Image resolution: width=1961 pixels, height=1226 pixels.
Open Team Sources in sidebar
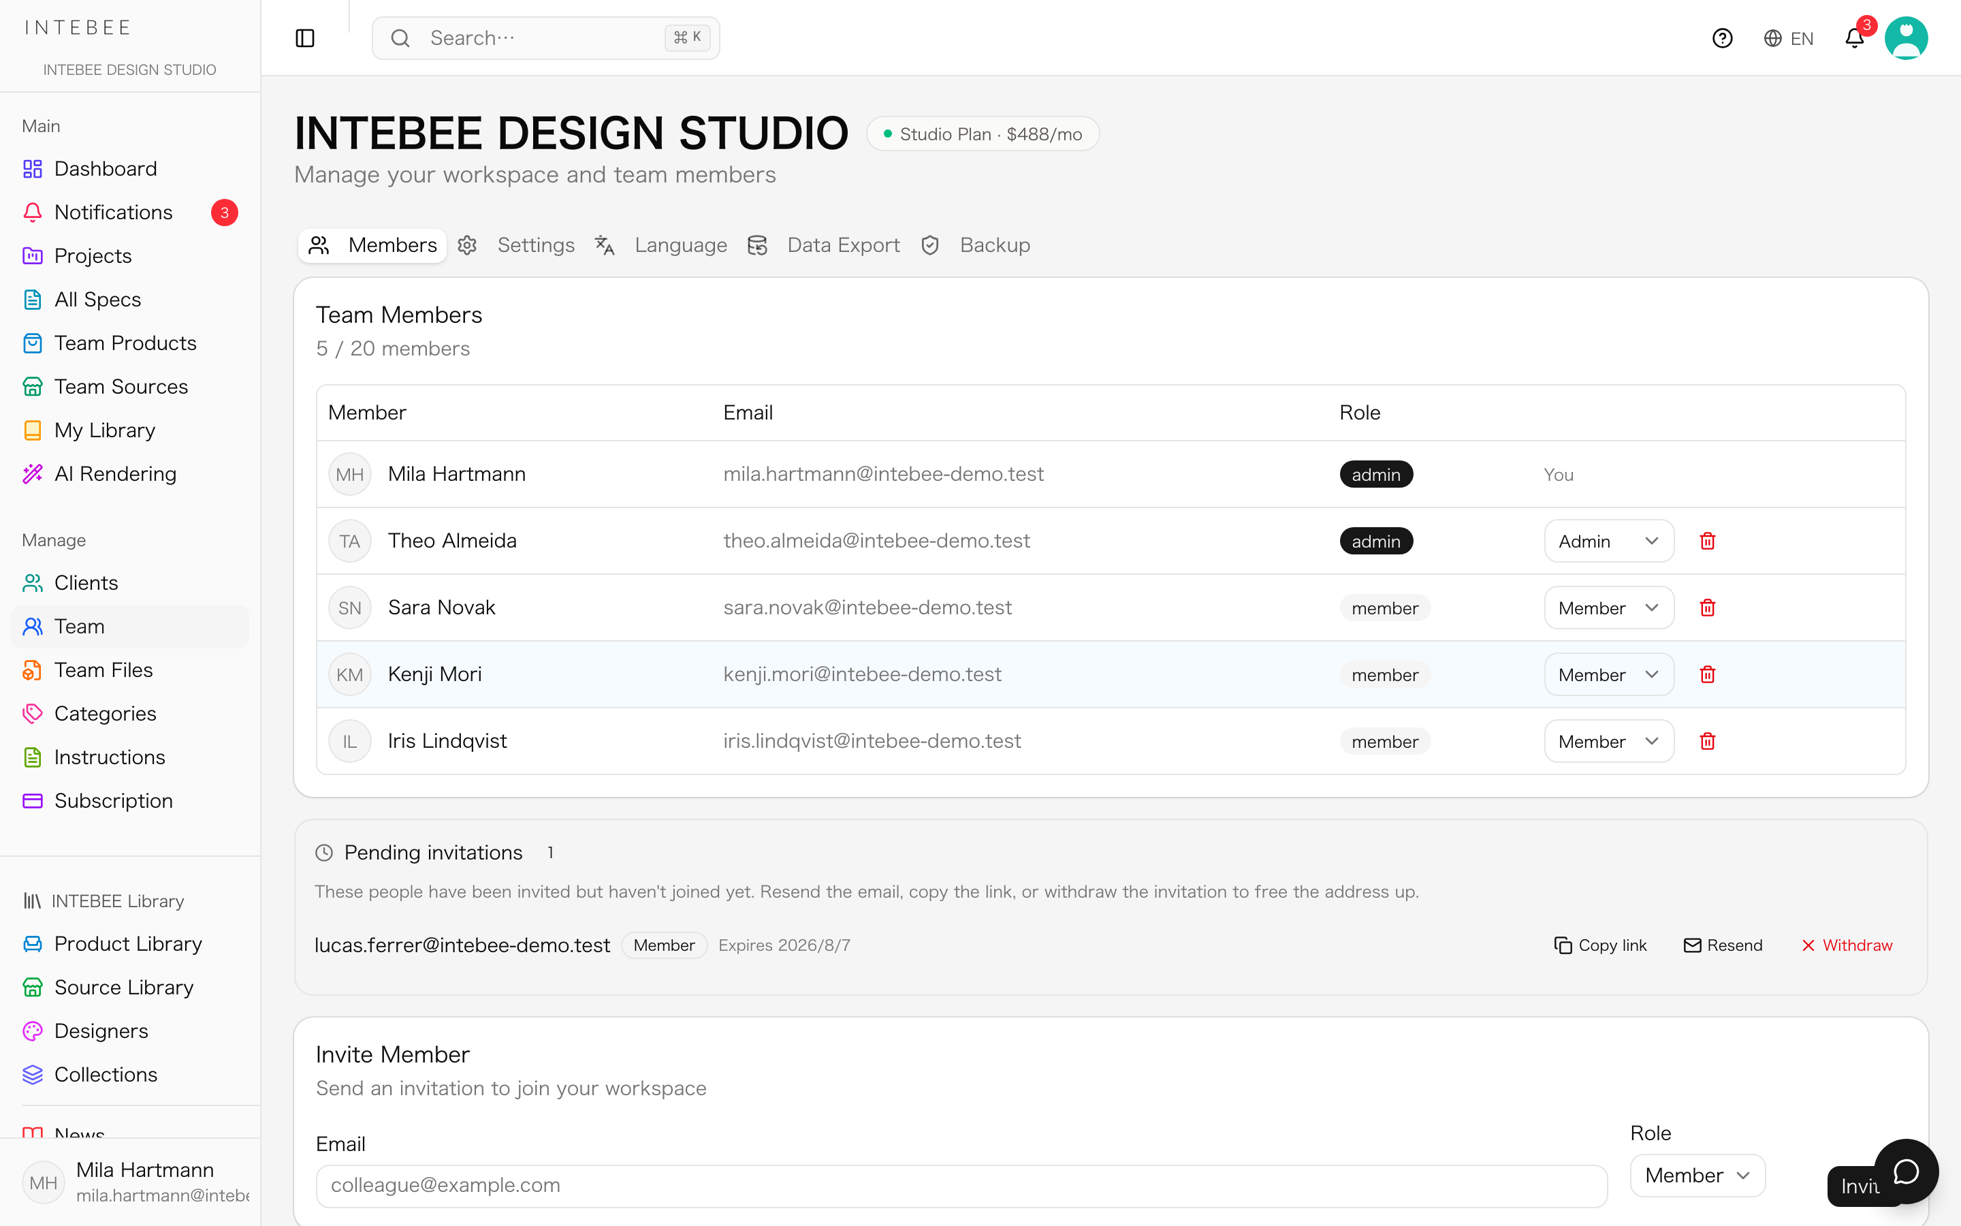(x=129, y=387)
